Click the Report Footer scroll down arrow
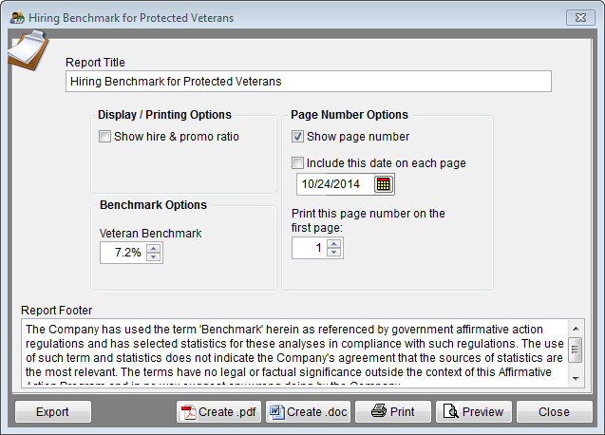 pyautogui.click(x=576, y=379)
